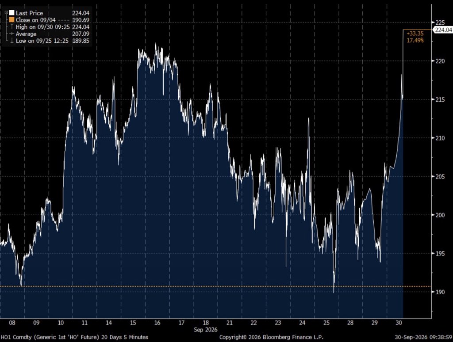Click the 25 date label on the time axis
This screenshot has width=453, height=342.
tap(326, 323)
